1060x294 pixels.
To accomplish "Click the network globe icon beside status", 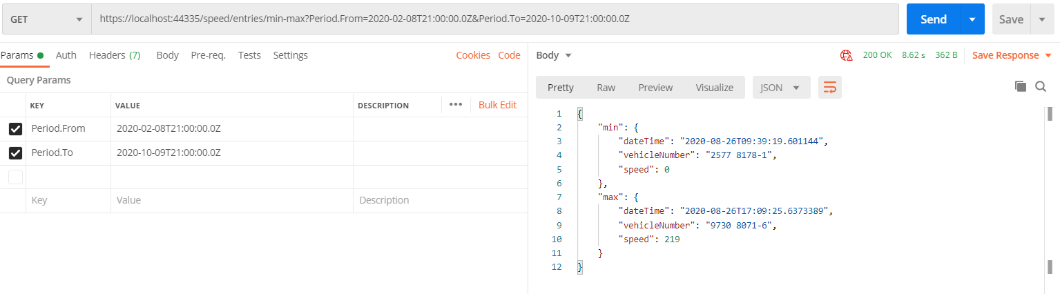I will click(846, 55).
